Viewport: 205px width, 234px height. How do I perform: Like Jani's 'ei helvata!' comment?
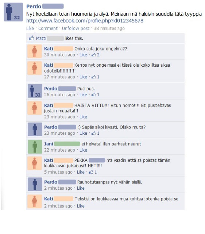[83, 150]
